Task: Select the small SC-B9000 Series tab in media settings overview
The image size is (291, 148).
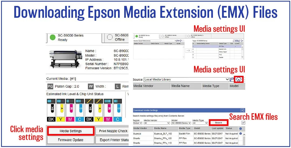Action: [x=146, y=36]
